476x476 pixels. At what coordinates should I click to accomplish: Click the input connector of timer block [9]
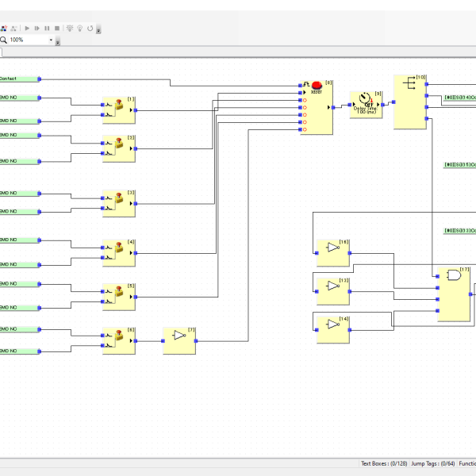(350, 105)
